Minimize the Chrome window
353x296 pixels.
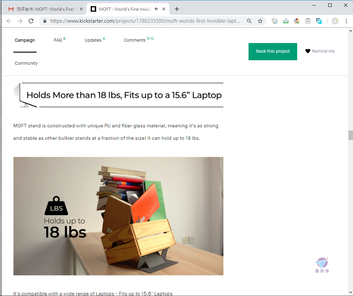pos(314,5)
